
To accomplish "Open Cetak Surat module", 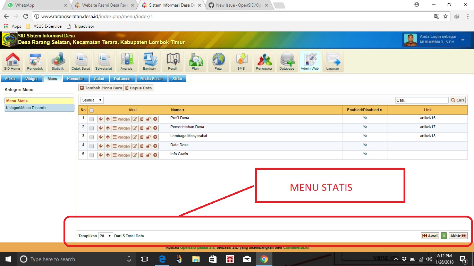I will click(x=81, y=61).
